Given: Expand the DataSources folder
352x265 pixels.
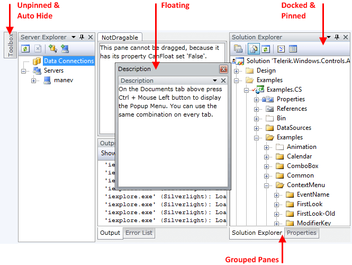Looking at the screenshot, I should [x=256, y=129].
